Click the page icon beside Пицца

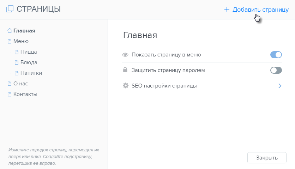coord(17,52)
